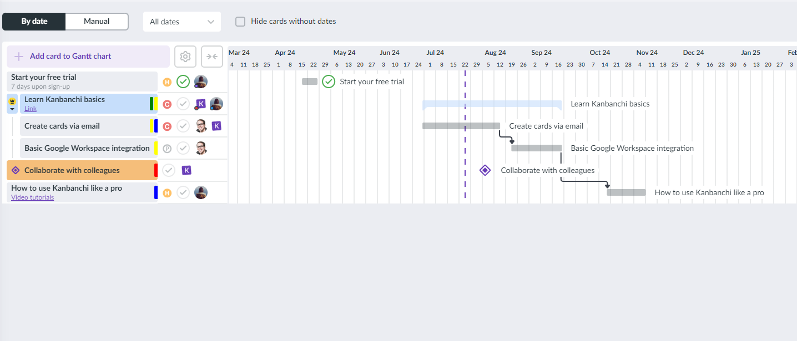Click the green tag on Learn Kanbanchi basics
This screenshot has height=341, width=797.
[152, 104]
